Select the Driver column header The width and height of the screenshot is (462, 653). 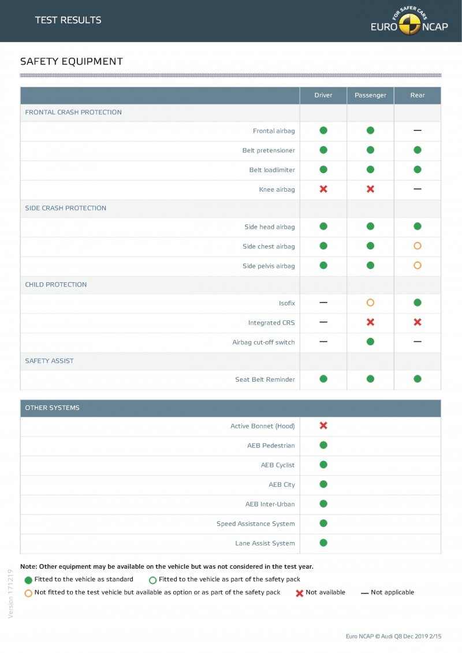[323, 95]
